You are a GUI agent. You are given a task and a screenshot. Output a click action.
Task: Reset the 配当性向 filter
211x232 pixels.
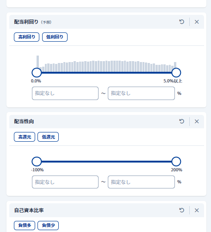tap(182, 121)
